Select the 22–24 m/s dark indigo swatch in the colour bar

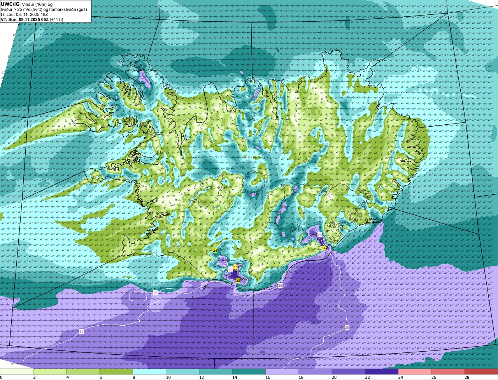[x=382, y=371]
